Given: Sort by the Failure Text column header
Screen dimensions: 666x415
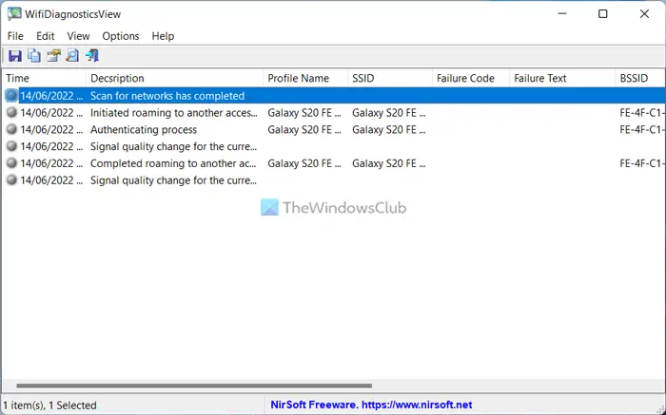Looking at the screenshot, I should (562, 79).
